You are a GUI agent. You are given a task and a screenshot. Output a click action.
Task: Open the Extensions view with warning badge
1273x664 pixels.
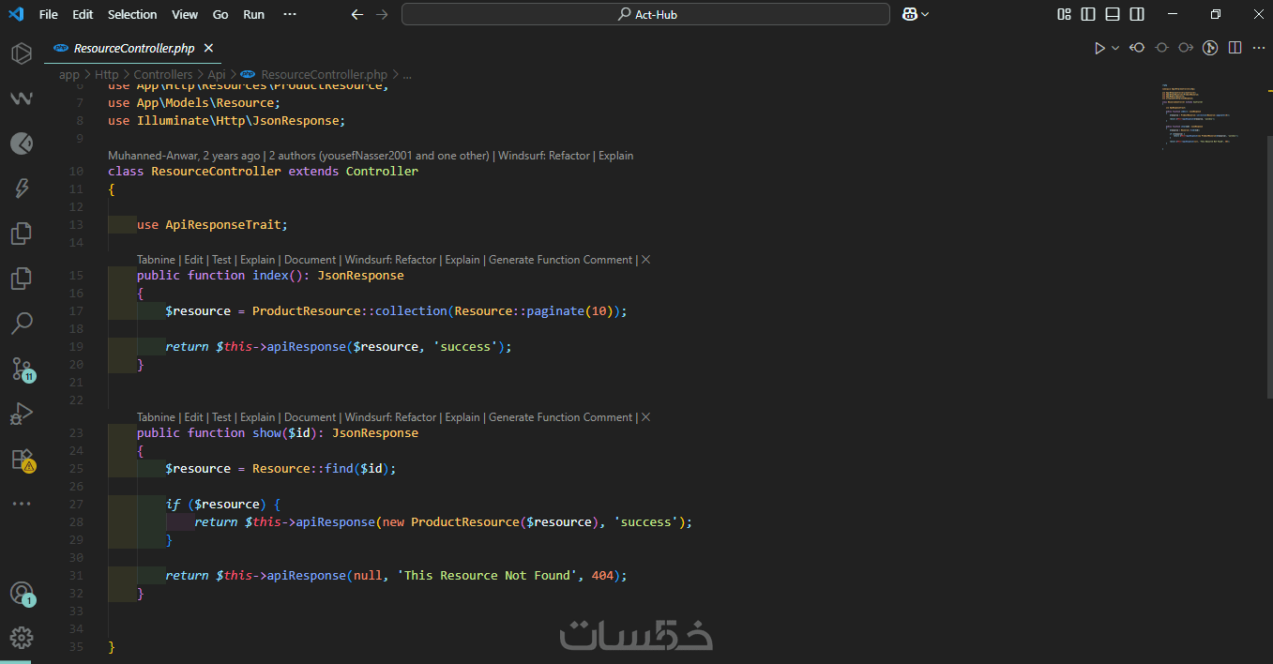tap(22, 459)
